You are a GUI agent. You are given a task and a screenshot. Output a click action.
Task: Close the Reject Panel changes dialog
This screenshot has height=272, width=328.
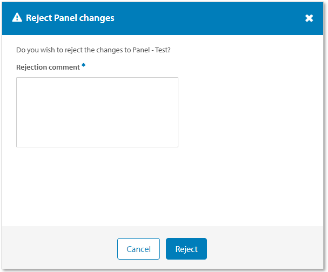309,18
